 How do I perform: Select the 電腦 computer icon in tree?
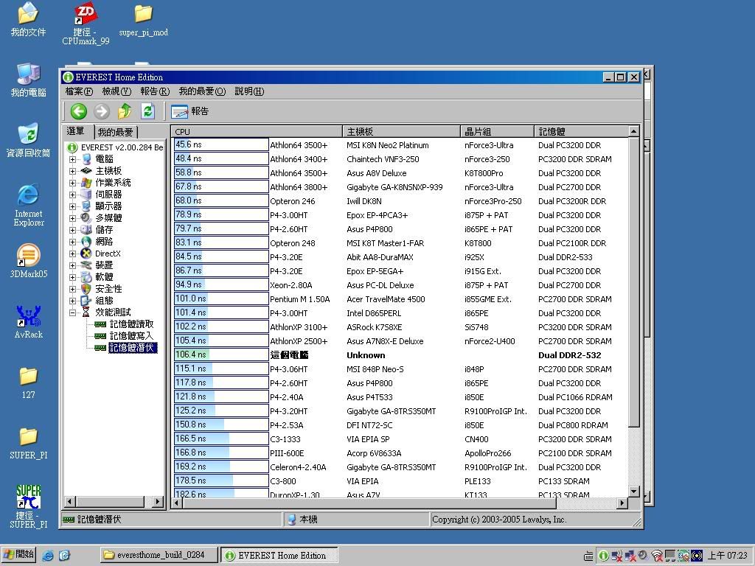[86, 159]
